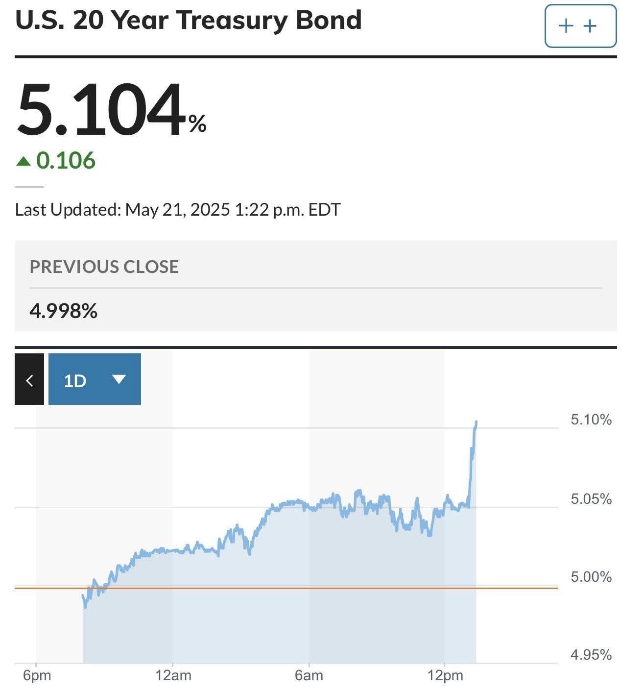Click the orange previous close line on chart
This screenshot has height=693, width=620.
click(294, 588)
